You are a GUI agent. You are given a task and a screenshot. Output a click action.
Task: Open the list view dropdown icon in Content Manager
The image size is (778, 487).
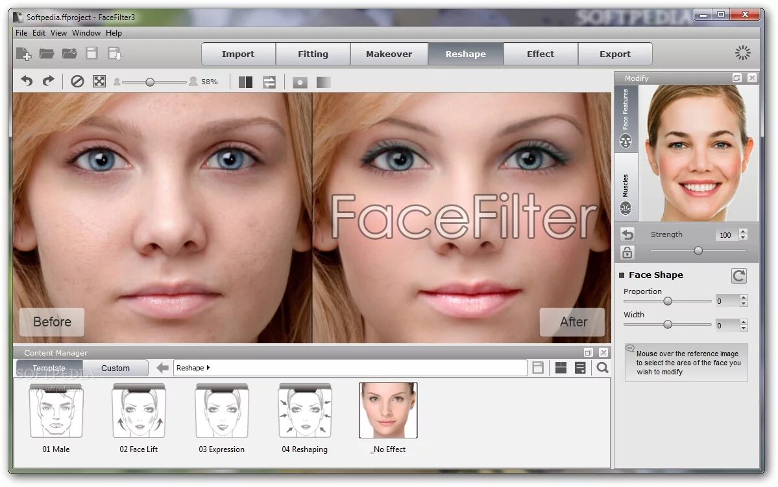[x=580, y=368]
